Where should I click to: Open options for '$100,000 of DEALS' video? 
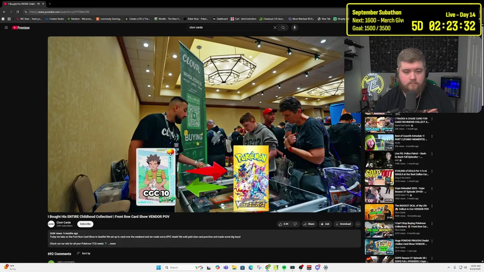(x=432, y=171)
